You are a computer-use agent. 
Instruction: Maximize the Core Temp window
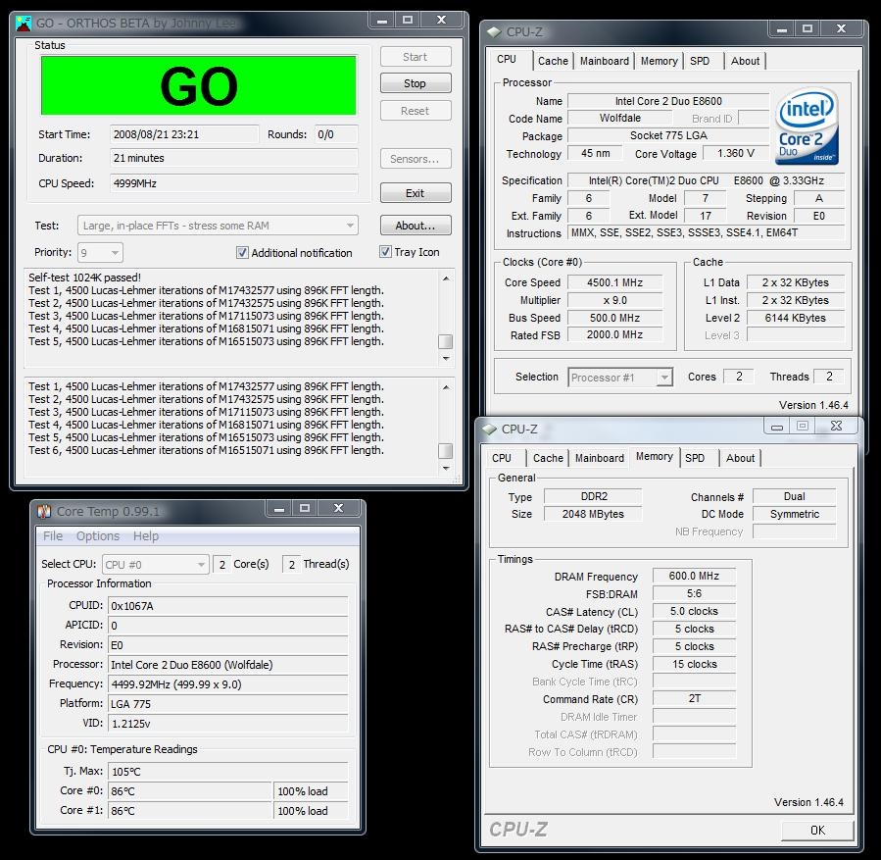[305, 509]
